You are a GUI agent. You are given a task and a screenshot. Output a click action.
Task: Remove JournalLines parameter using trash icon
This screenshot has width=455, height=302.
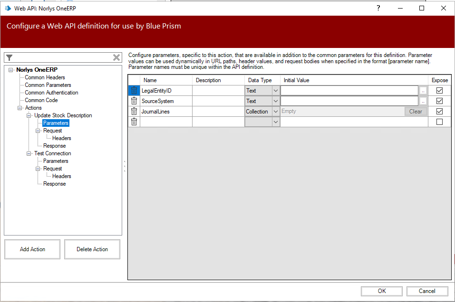[134, 112]
